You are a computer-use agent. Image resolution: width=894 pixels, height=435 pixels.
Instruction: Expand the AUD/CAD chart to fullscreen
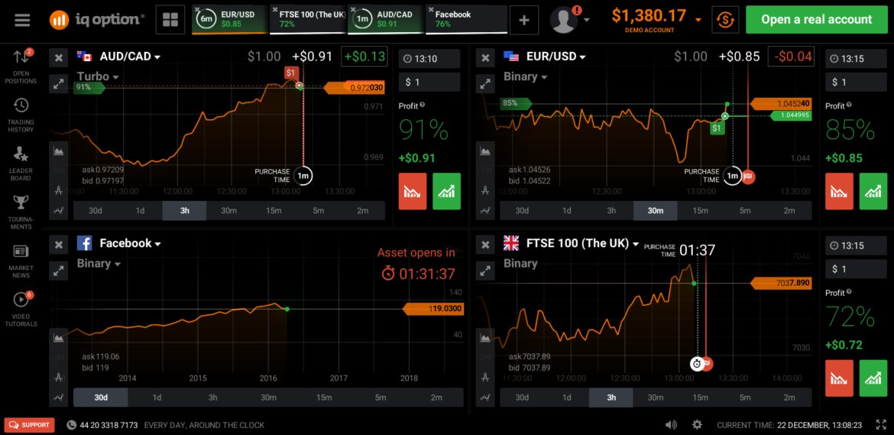tap(58, 84)
